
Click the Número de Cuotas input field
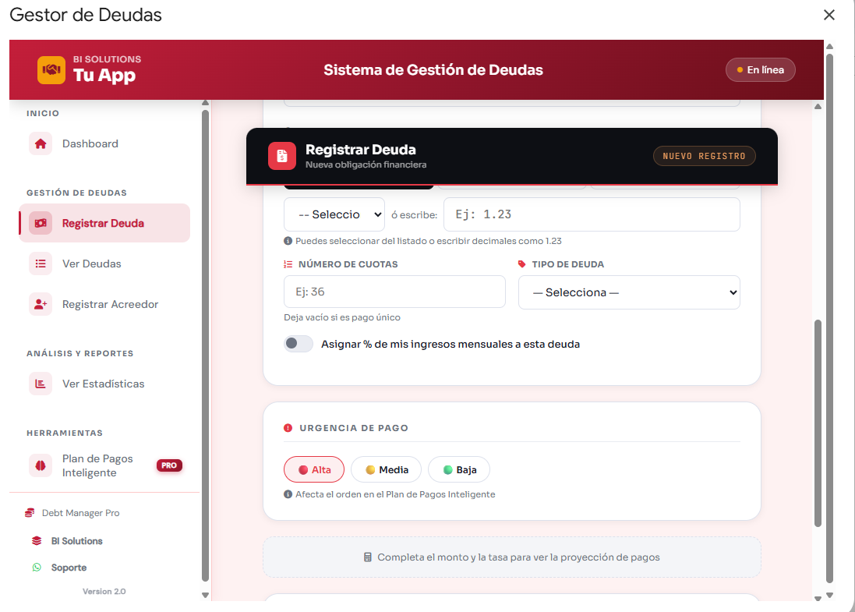(x=395, y=292)
